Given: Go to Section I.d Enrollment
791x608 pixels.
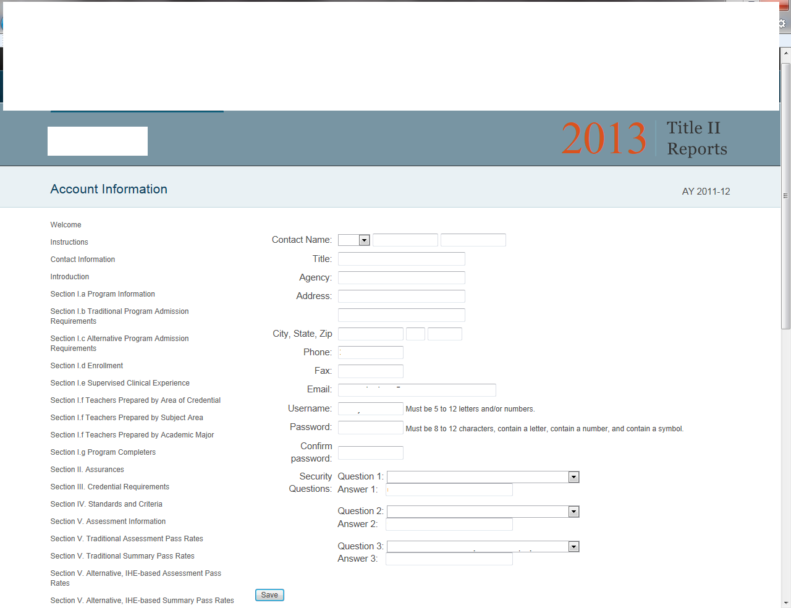Looking at the screenshot, I should [x=87, y=366].
